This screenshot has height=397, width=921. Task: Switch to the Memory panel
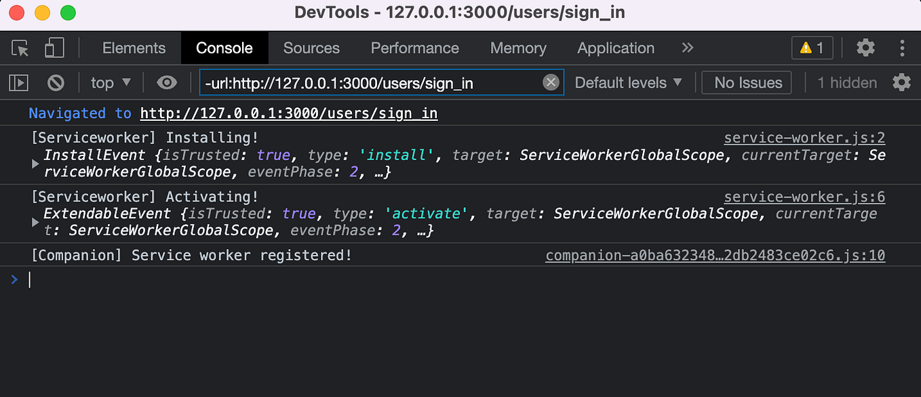pyautogui.click(x=518, y=48)
